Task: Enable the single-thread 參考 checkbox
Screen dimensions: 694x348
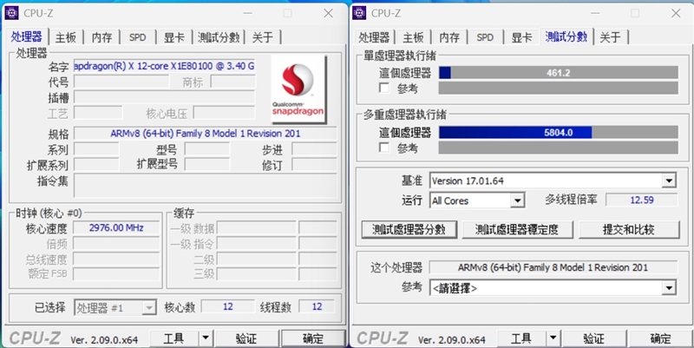Action: (384, 88)
